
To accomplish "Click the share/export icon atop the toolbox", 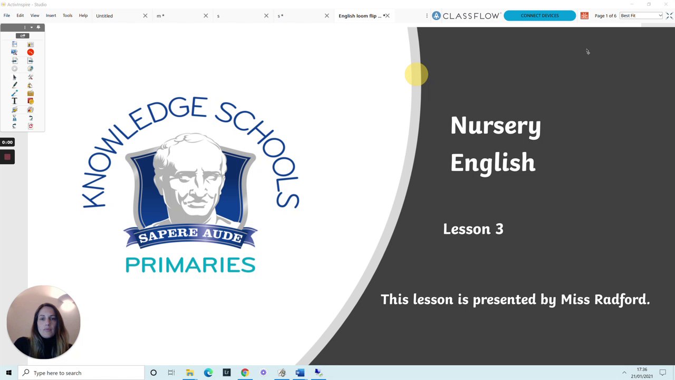I will click(23, 35).
